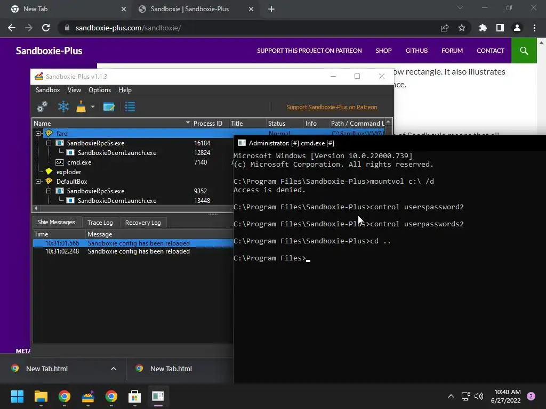Sort by the Name column header
The width and height of the screenshot is (546, 409).
point(111,124)
